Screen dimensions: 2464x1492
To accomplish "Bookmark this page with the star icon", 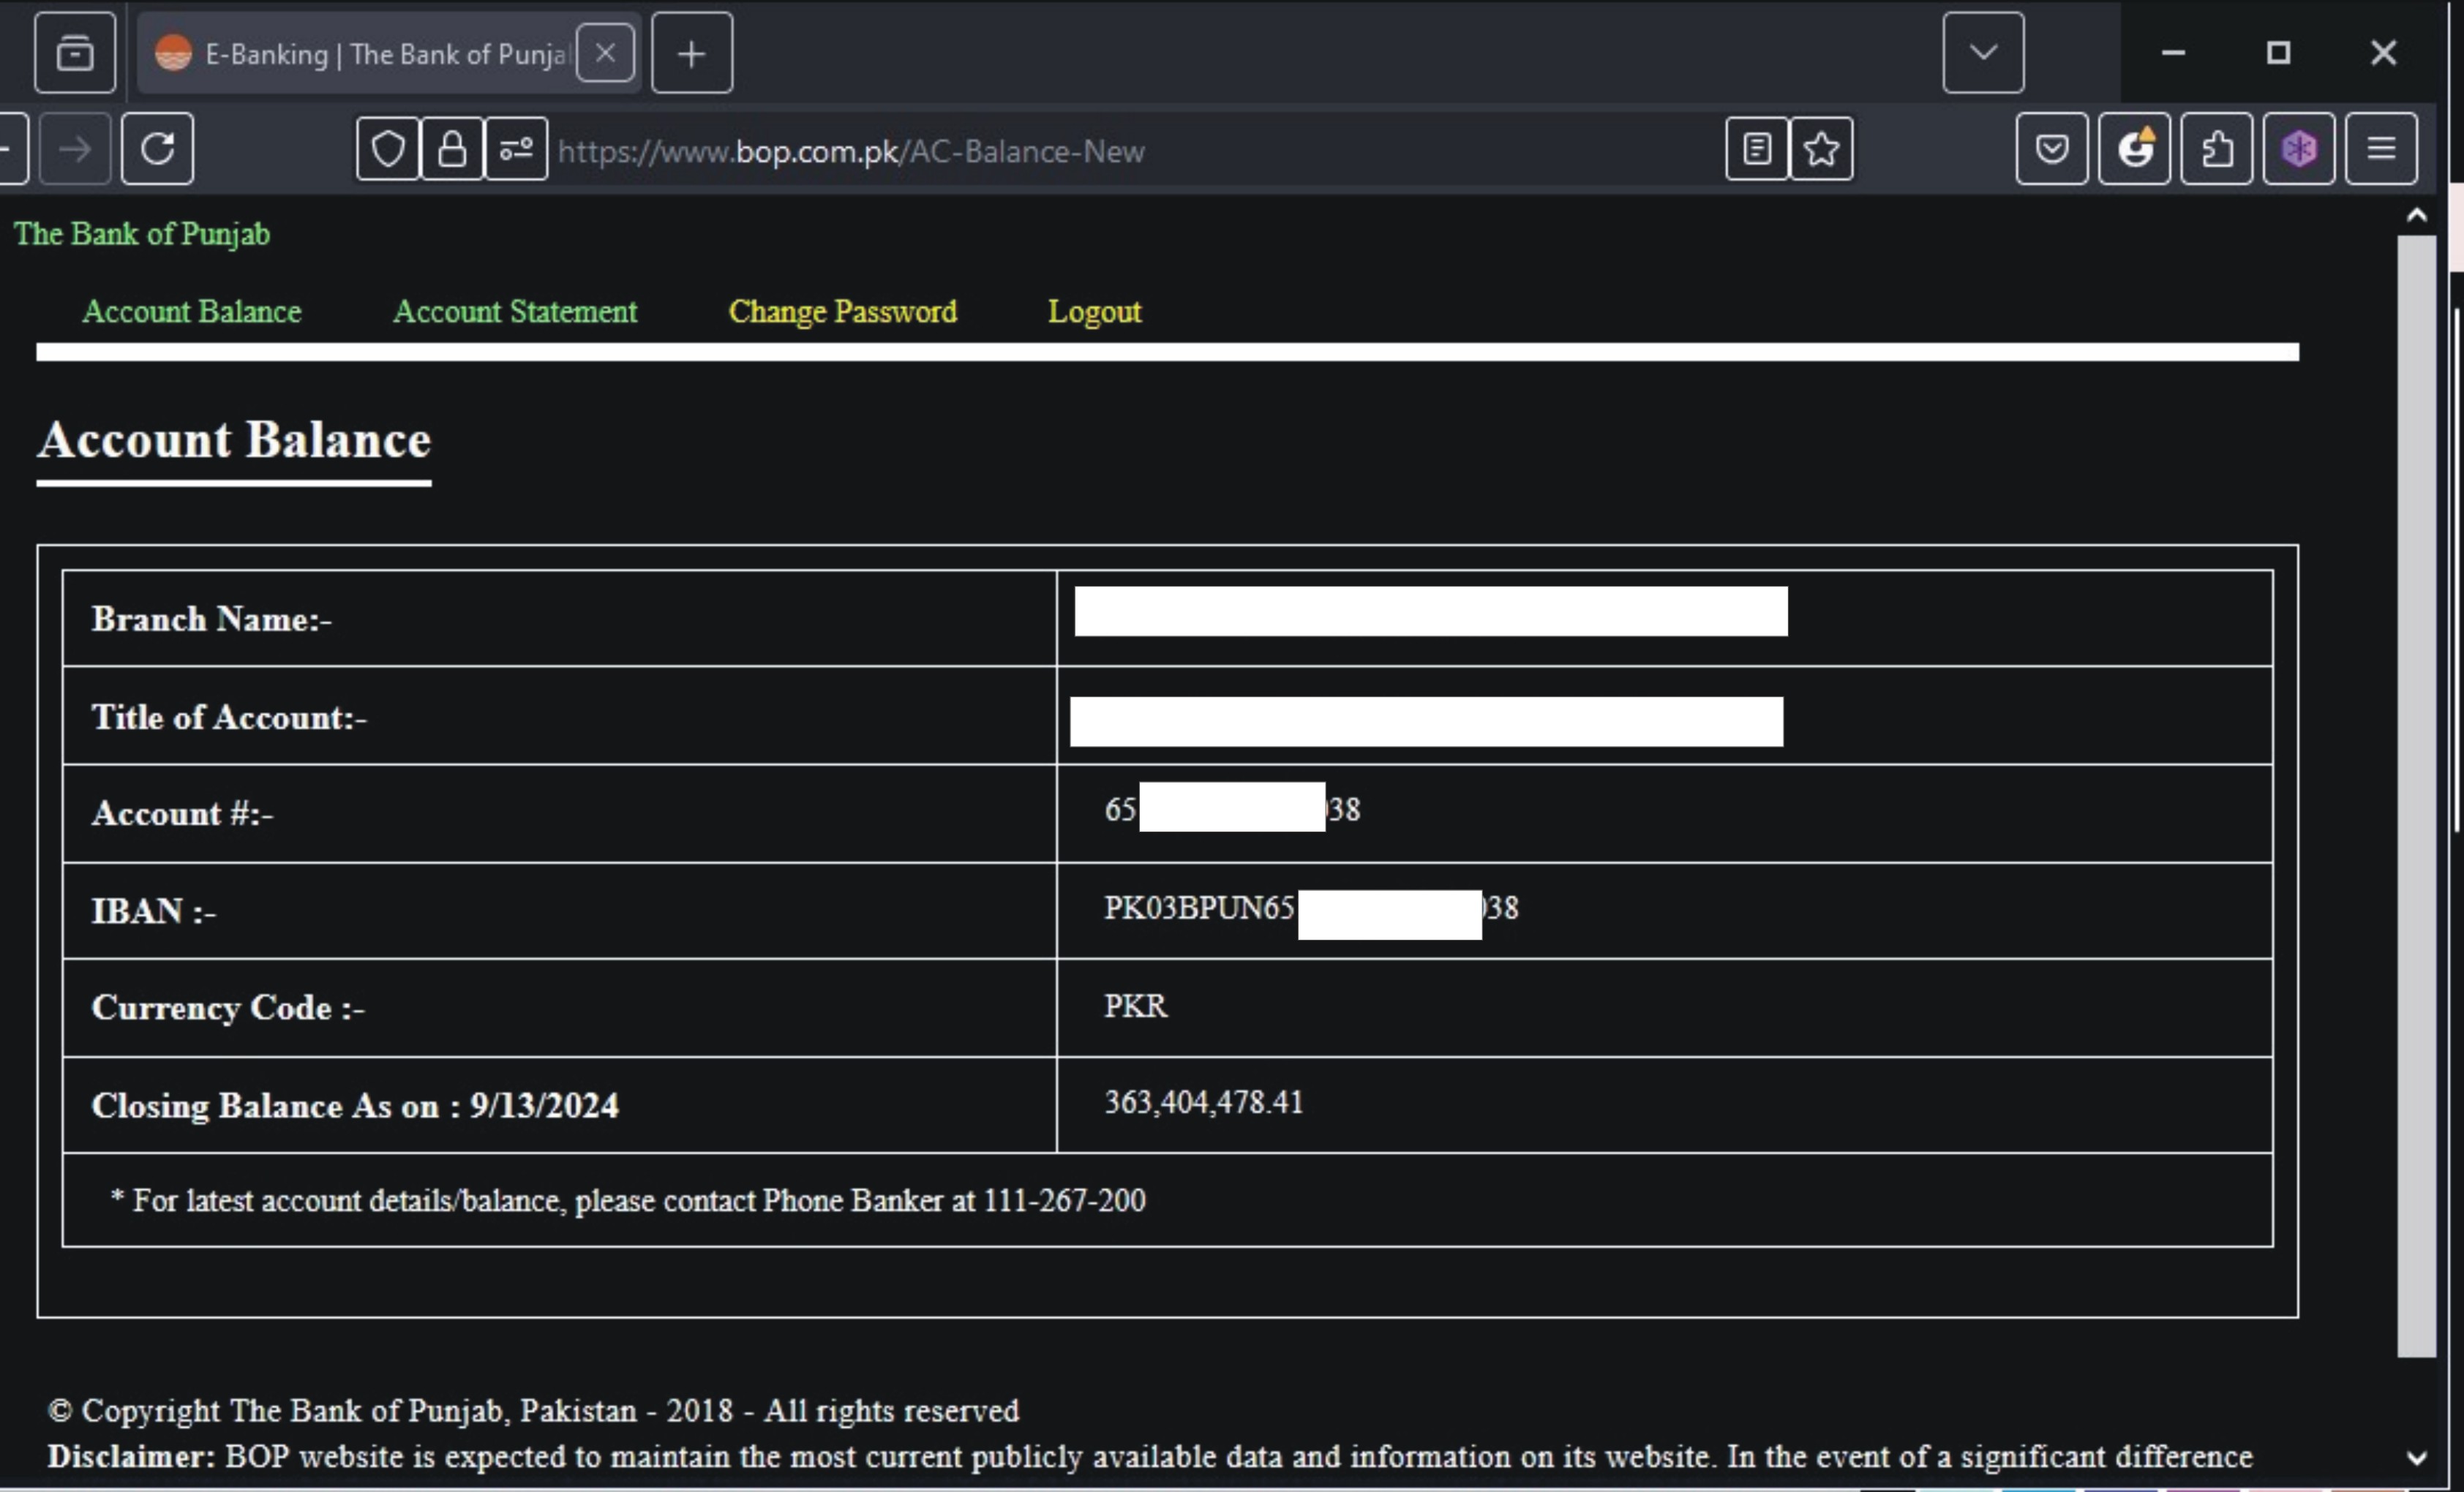I will (1821, 150).
